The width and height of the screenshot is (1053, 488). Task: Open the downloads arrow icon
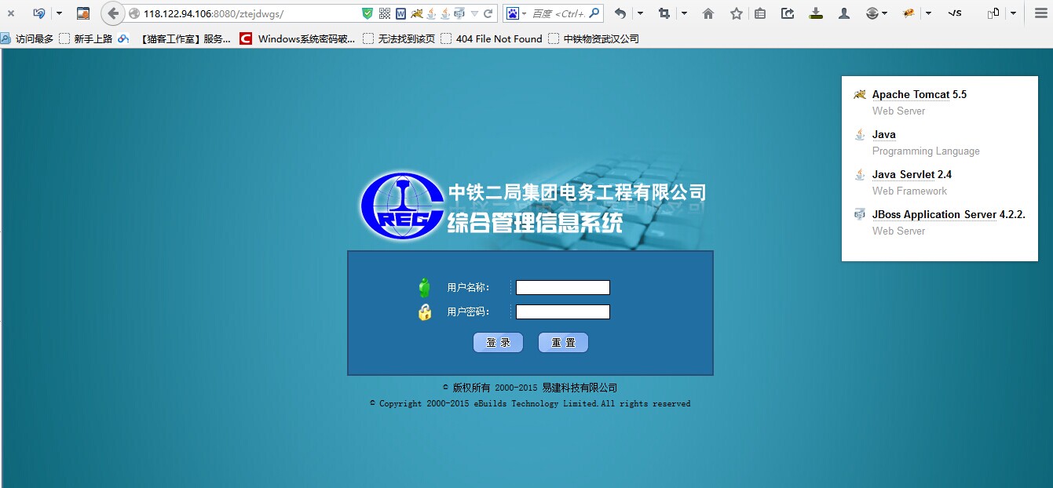pyautogui.click(x=816, y=13)
